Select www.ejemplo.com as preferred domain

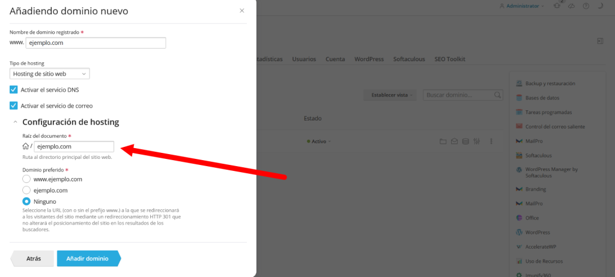tap(26, 179)
